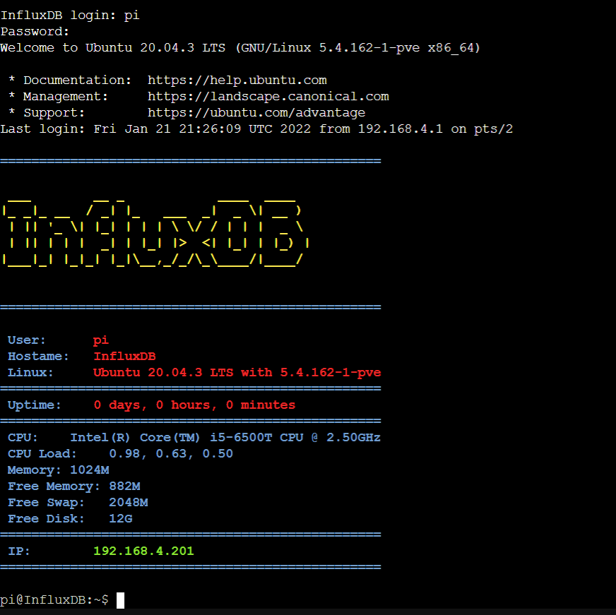Click the 'CPU:' label
Screen dimensions: 616x615
[x=23, y=438]
